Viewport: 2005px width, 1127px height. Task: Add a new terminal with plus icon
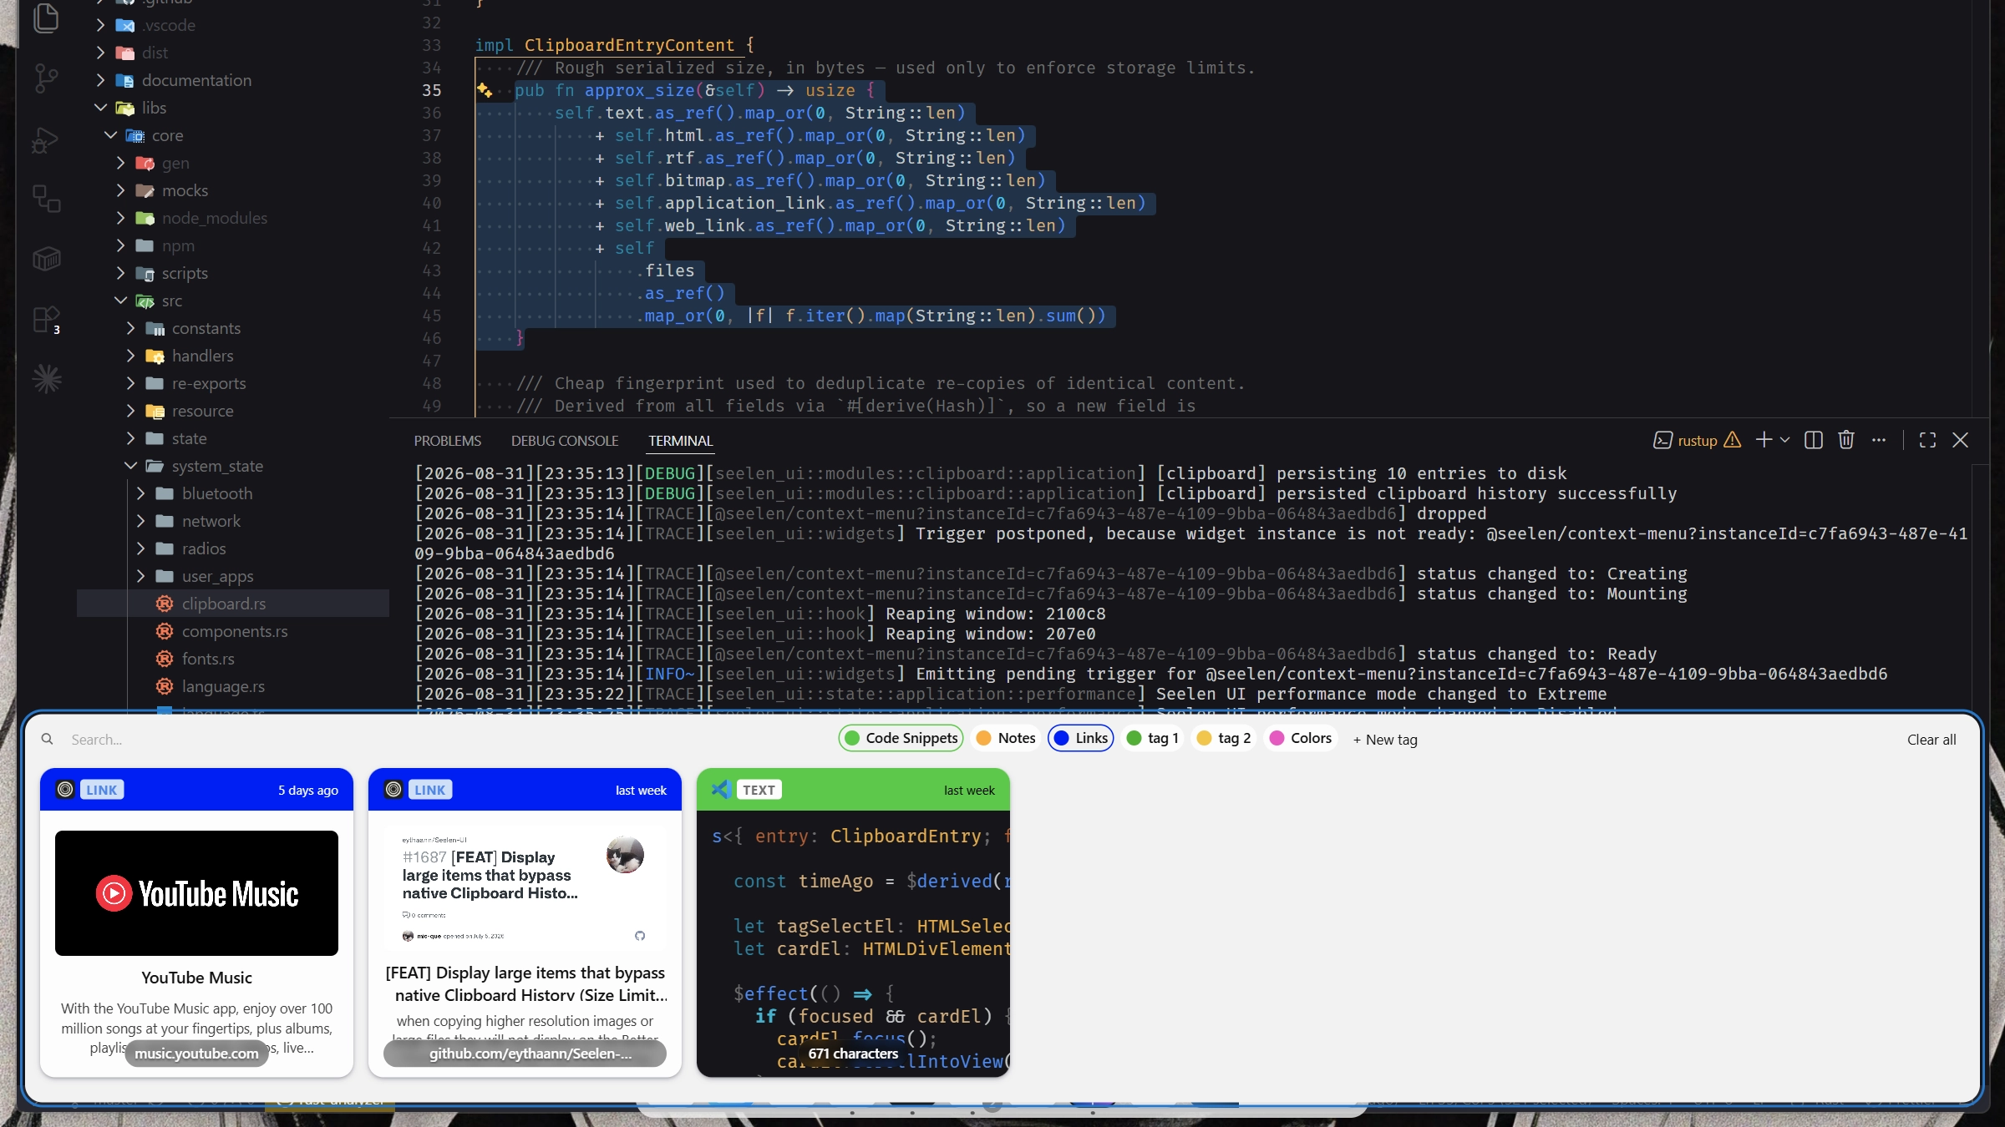coord(1764,440)
